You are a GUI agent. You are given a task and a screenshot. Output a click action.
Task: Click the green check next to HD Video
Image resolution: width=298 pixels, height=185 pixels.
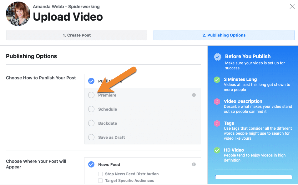pyautogui.click(x=217, y=150)
